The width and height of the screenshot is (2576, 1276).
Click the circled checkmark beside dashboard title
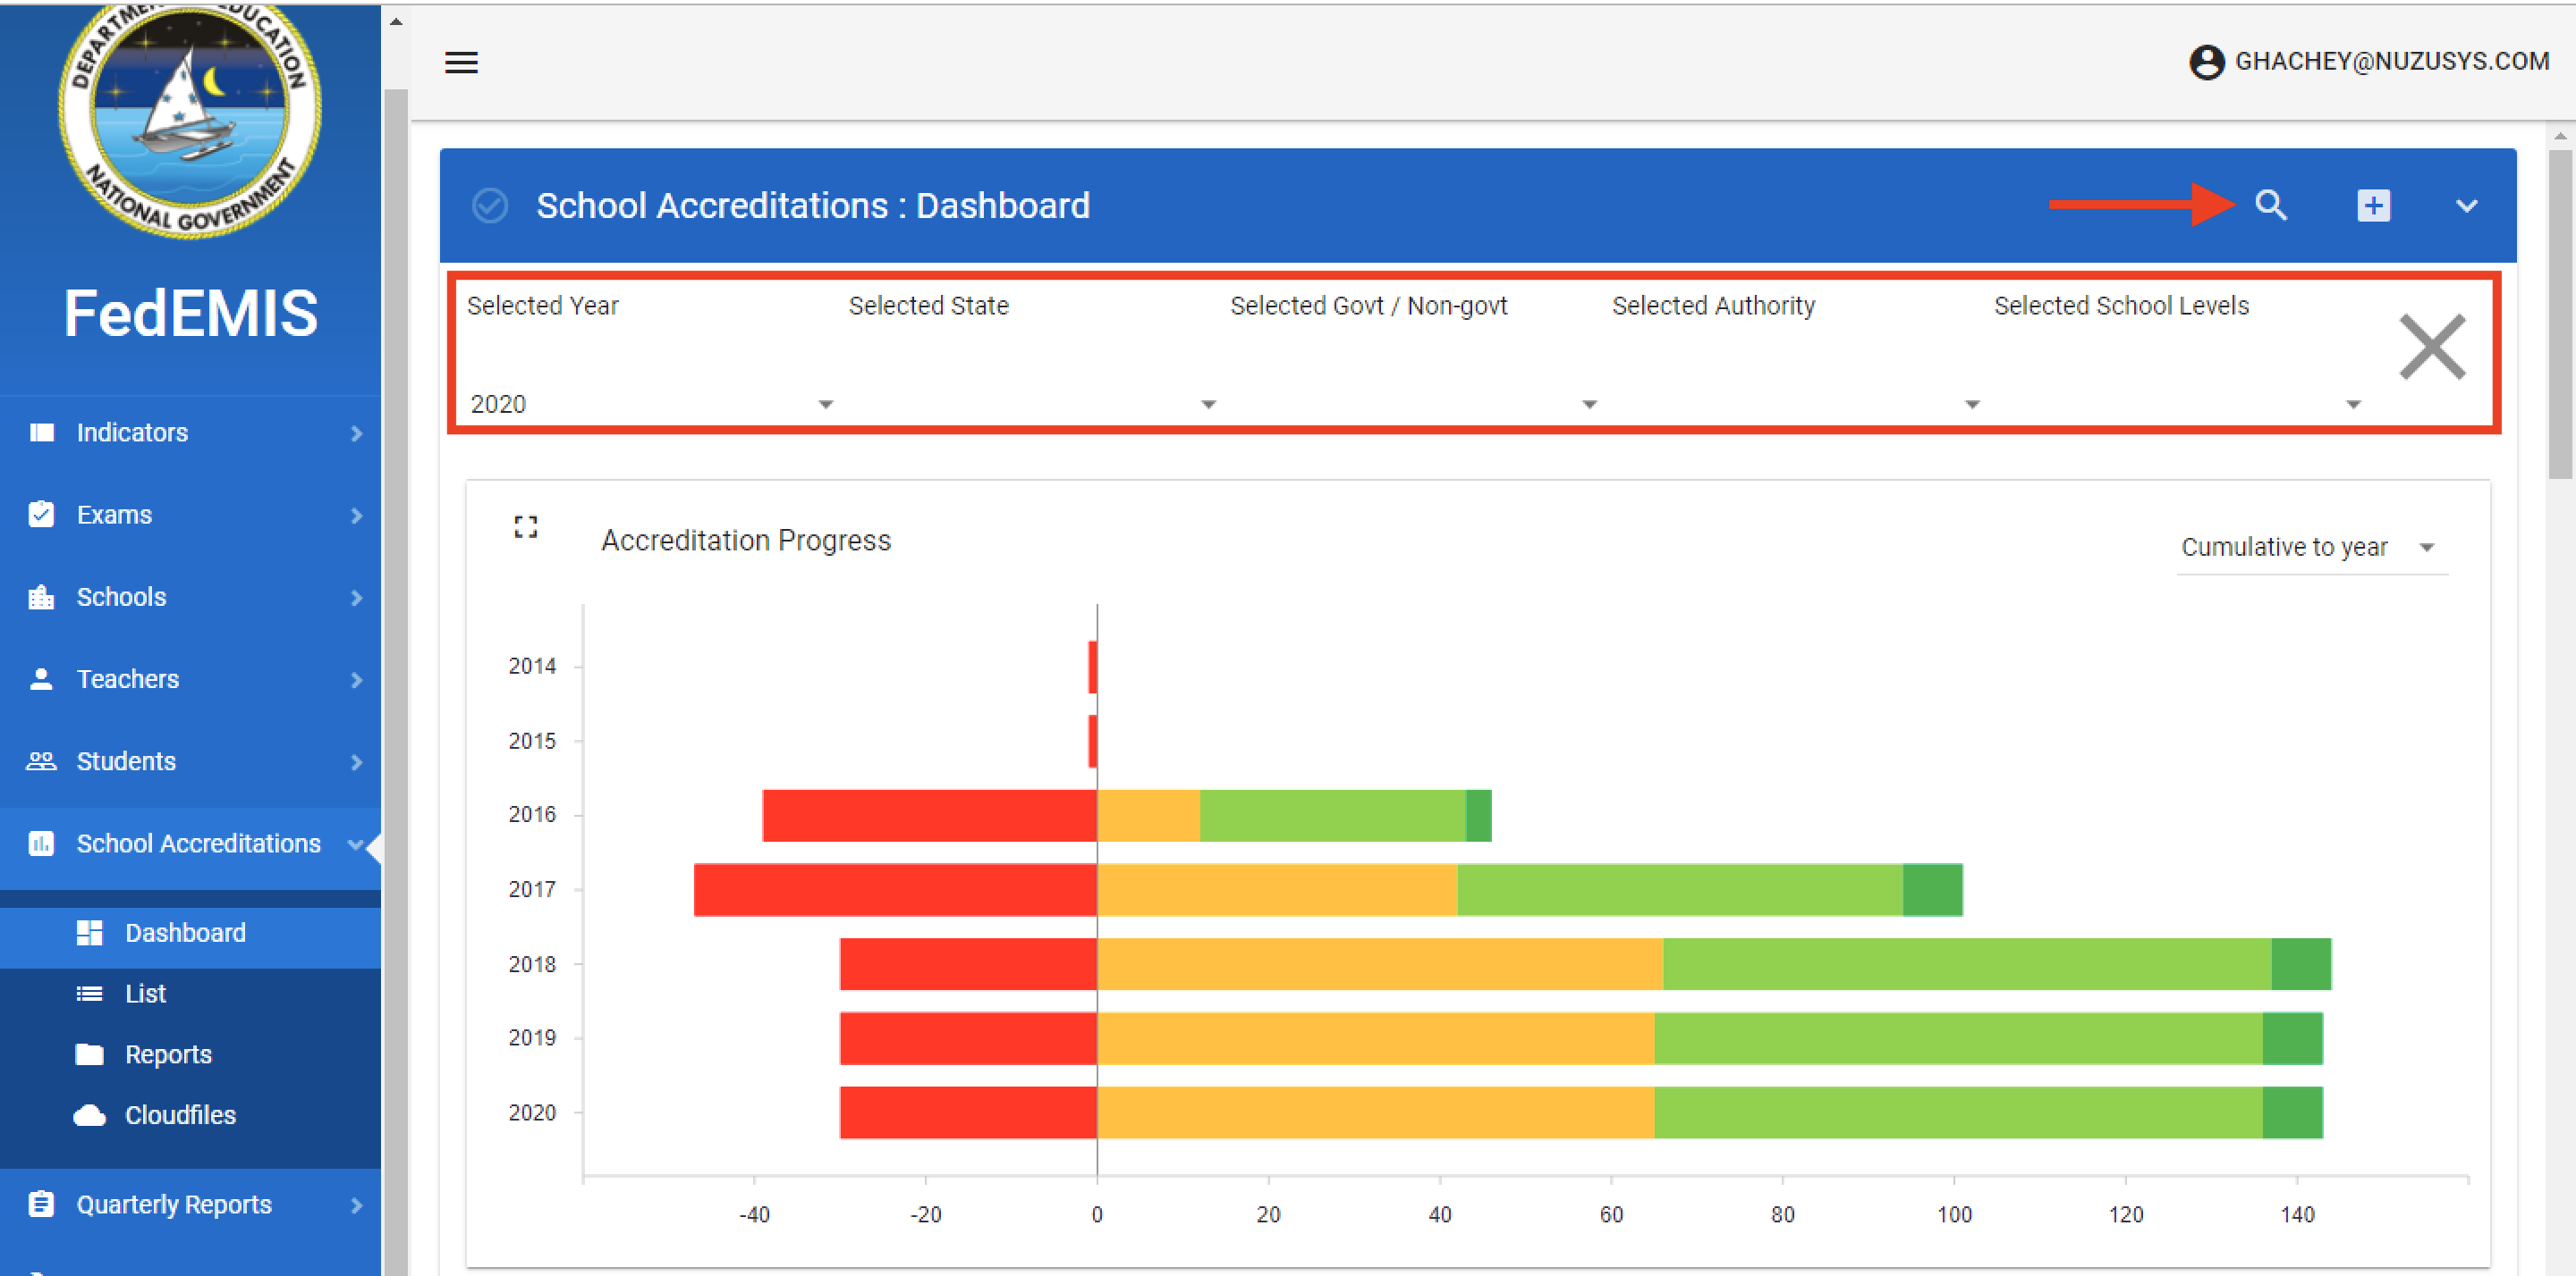(490, 206)
